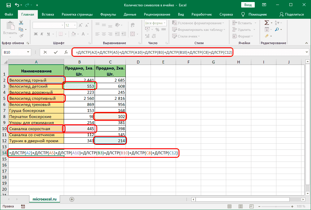Click the AutoSum sigma icon

[x=267, y=23]
